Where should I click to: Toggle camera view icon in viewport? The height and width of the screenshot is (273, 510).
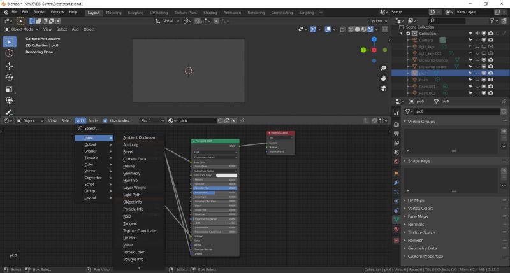tap(384, 88)
